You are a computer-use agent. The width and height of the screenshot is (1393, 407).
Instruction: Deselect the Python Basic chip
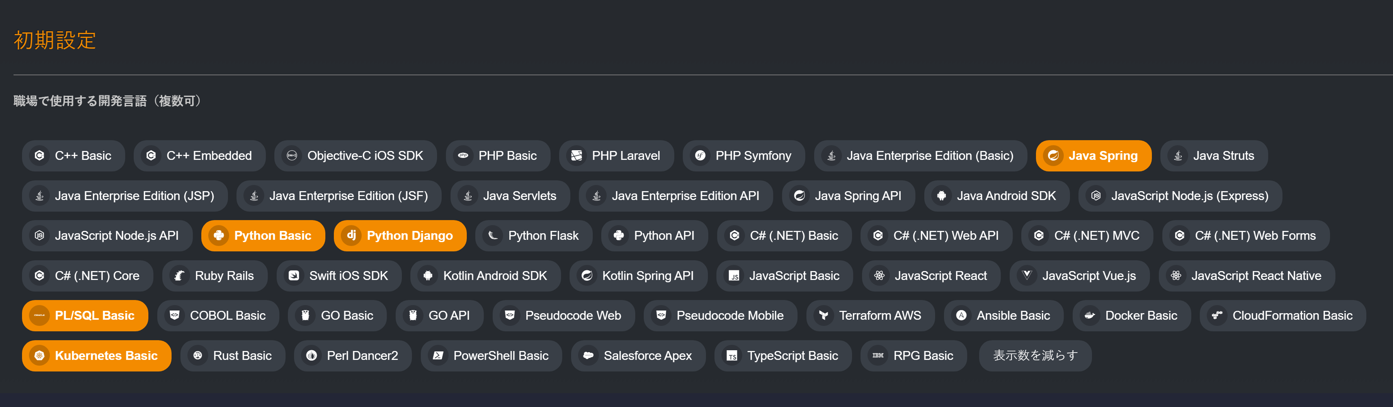click(263, 236)
